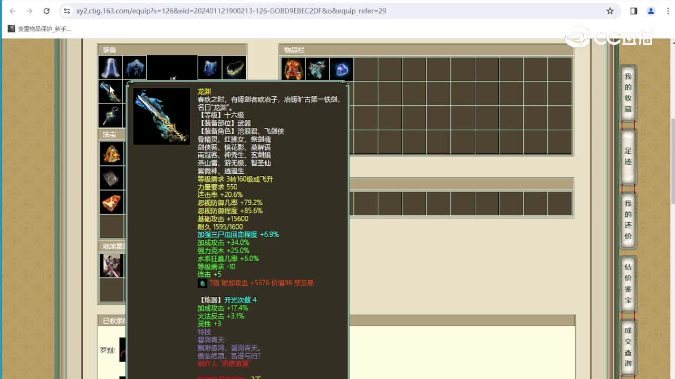Open the 卖重物品保护 bookmark
Viewport: 675px width, 379px height.
[x=40, y=29]
